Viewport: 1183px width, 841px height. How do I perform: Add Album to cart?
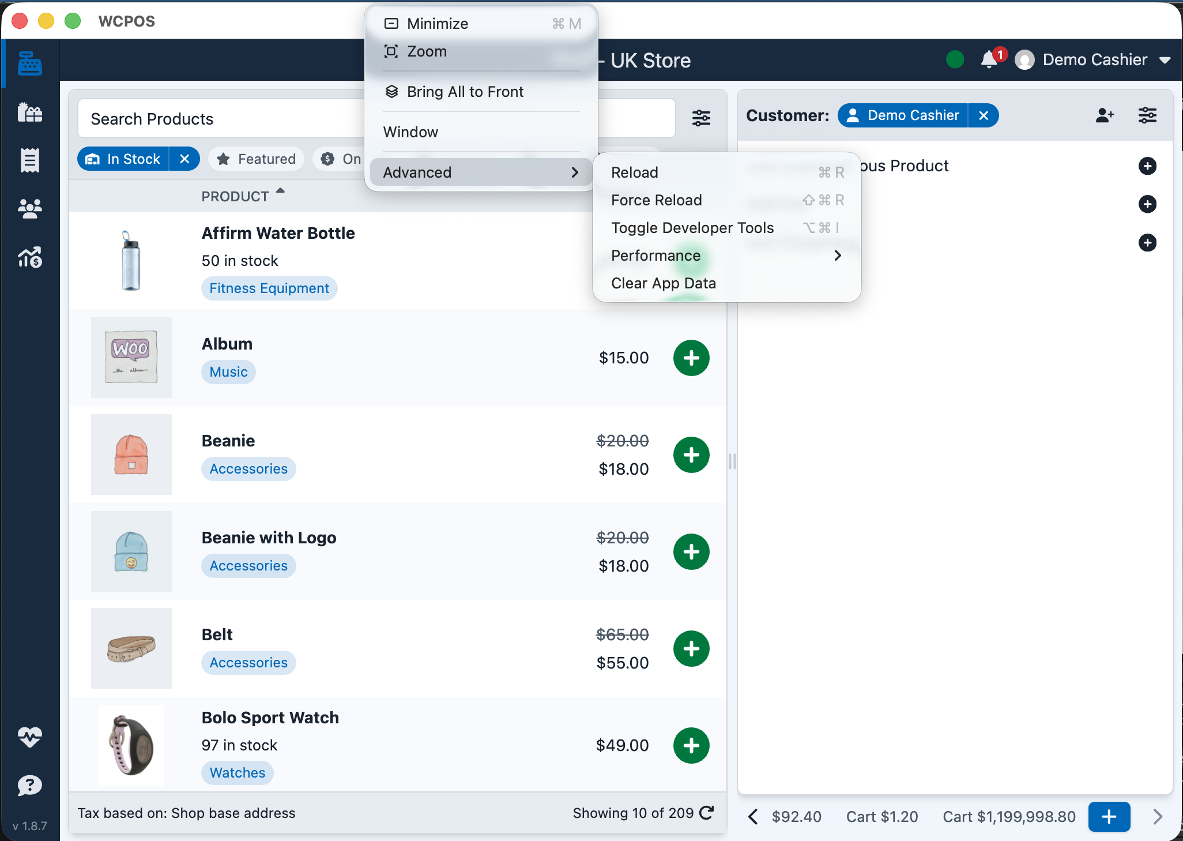pos(691,358)
